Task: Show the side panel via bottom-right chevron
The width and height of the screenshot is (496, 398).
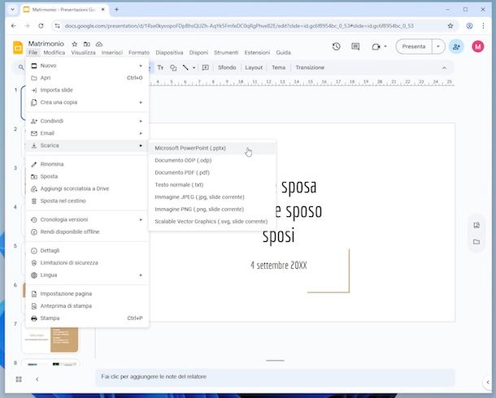Action: (x=487, y=383)
